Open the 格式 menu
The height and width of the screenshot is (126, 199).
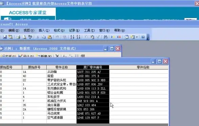tap(59, 30)
